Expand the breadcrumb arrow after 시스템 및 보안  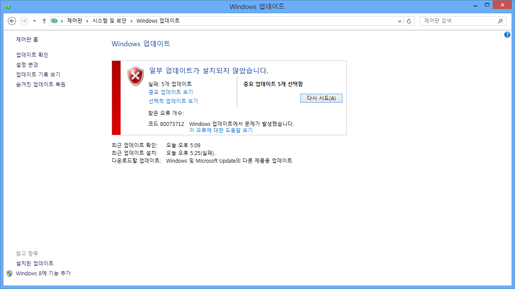point(132,21)
